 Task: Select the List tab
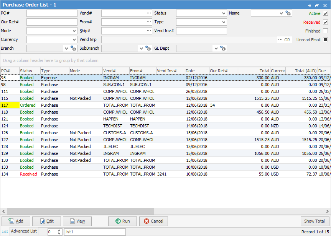(5, 231)
